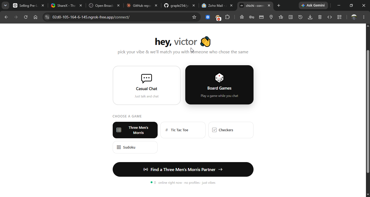Expand the tab search dropdown arrow

coord(5,5)
